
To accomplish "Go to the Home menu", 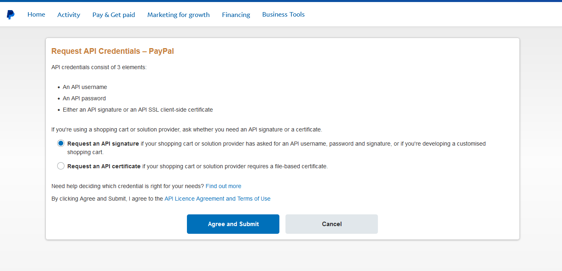I will (36, 15).
